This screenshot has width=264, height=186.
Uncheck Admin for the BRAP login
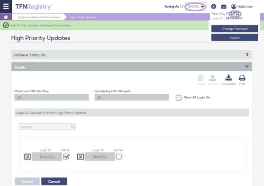click(x=66, y=157)
